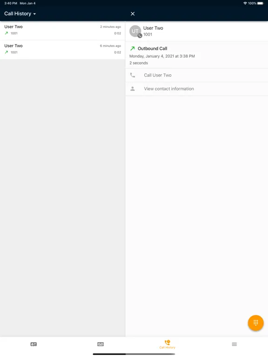268x357 pixels.
Task: Select User Two call from 2 minutes ago
Action: tap(62, 31)
